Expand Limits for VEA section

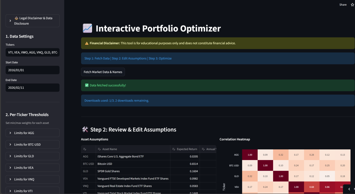[x=33, y=168]
